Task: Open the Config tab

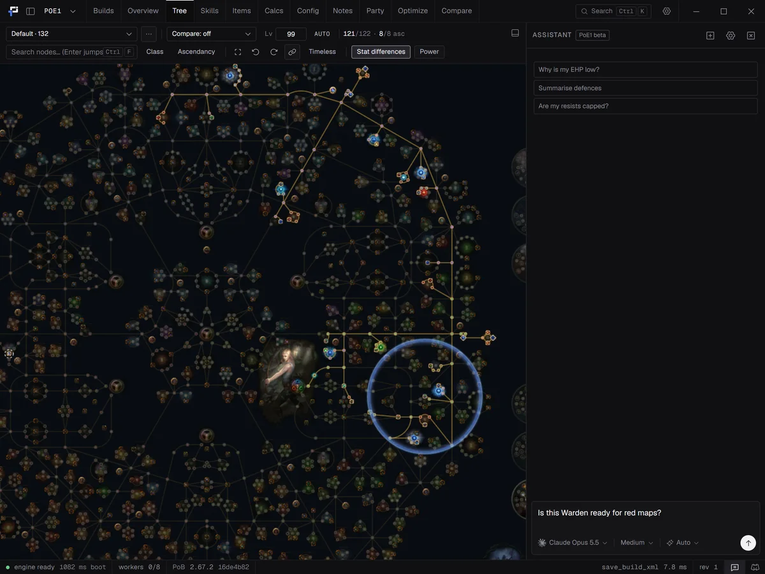Action: point(308,11)
